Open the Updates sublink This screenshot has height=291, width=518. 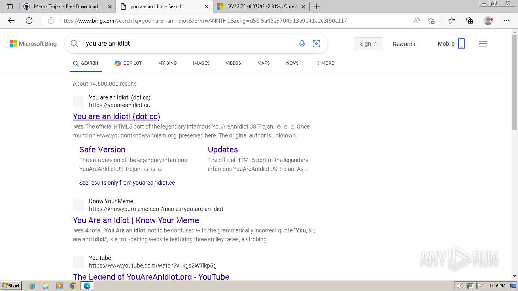(223, 150)
